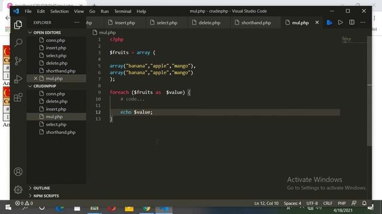Select insert.php in Open Editors

tap(56, 48)
